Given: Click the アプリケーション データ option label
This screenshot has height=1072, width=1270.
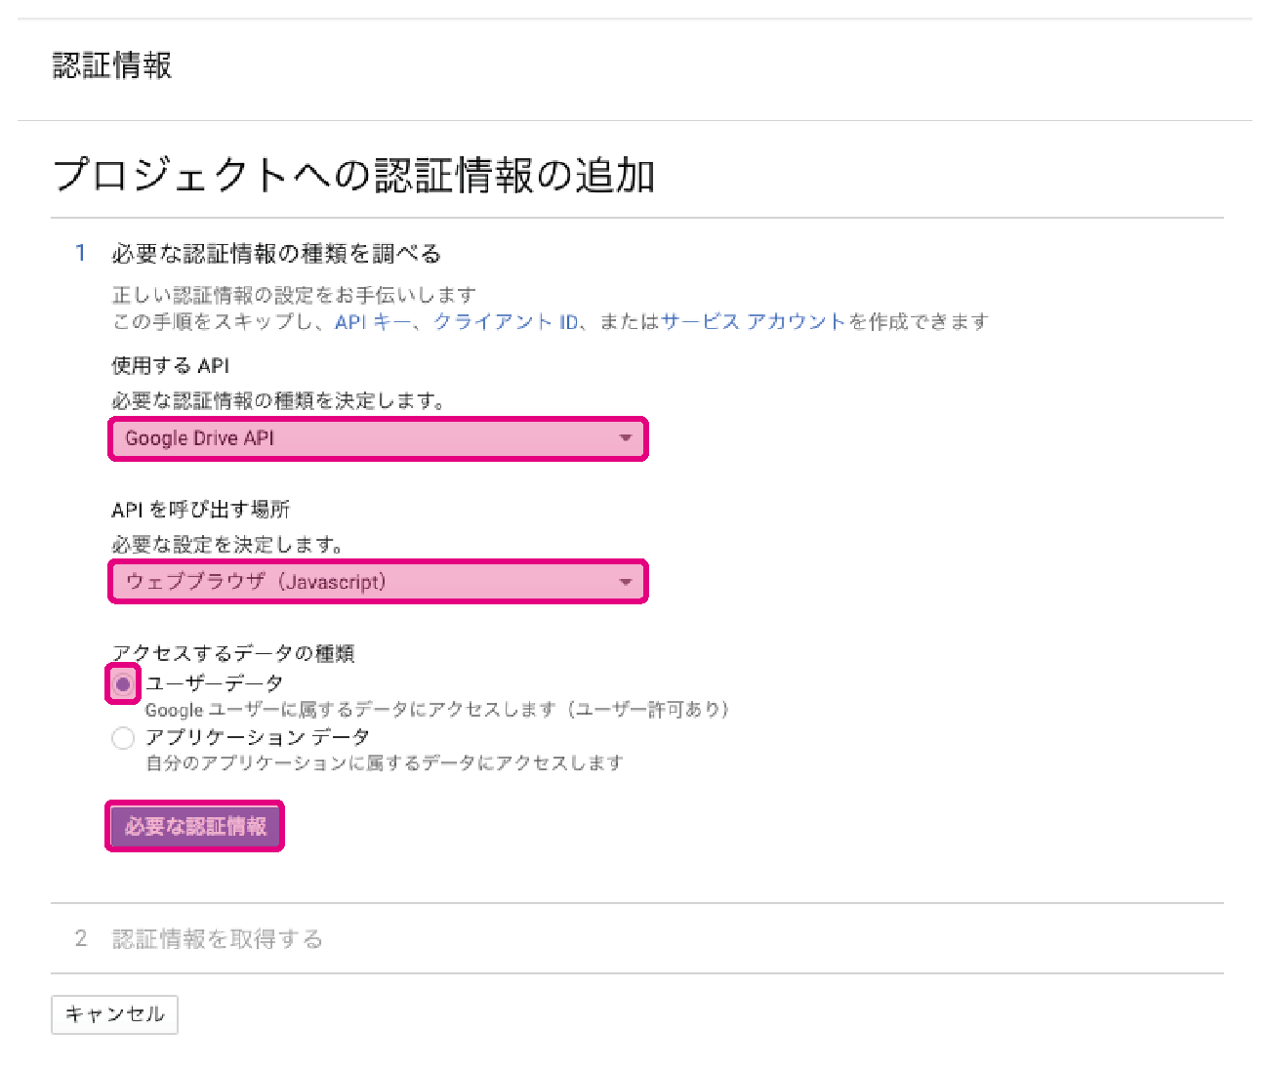Looking at the screenshot, I should [258, 737].
